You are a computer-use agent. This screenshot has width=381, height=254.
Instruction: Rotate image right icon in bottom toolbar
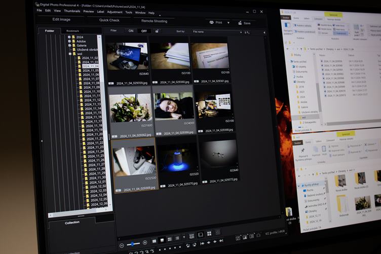tap(194, 245)
